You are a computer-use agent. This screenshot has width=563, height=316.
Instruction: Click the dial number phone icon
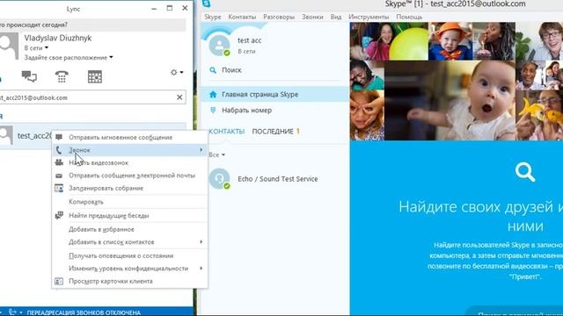[213, 111]
